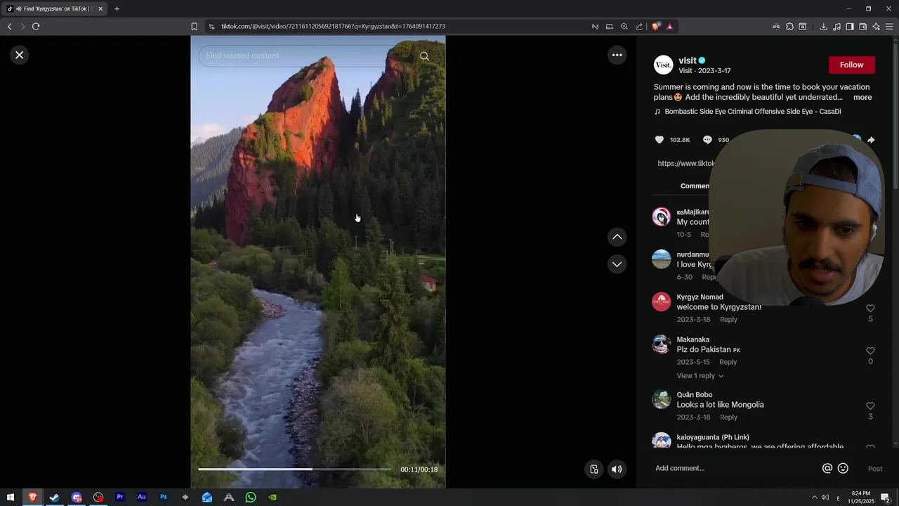Toggle the auto-scroll icon beside volume

coord(594,469)
